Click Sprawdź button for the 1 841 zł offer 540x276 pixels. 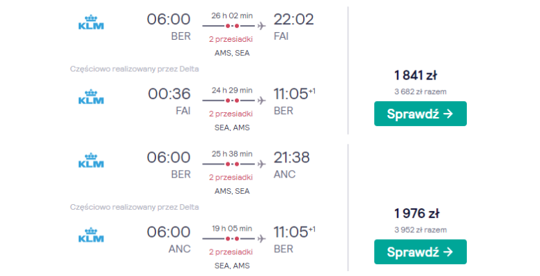[420, 114]
